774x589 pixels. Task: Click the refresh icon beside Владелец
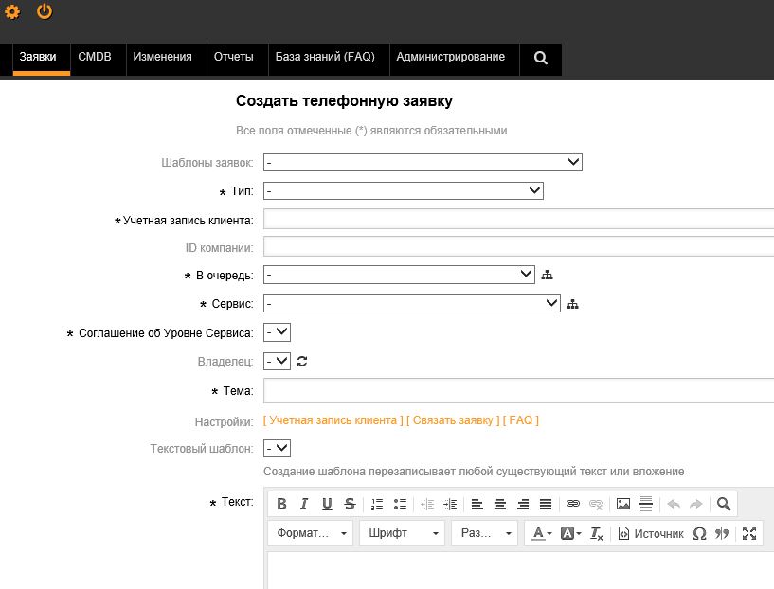coord(302,362)
